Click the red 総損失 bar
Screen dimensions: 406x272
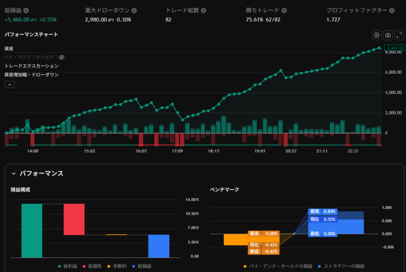pos(74,219)
